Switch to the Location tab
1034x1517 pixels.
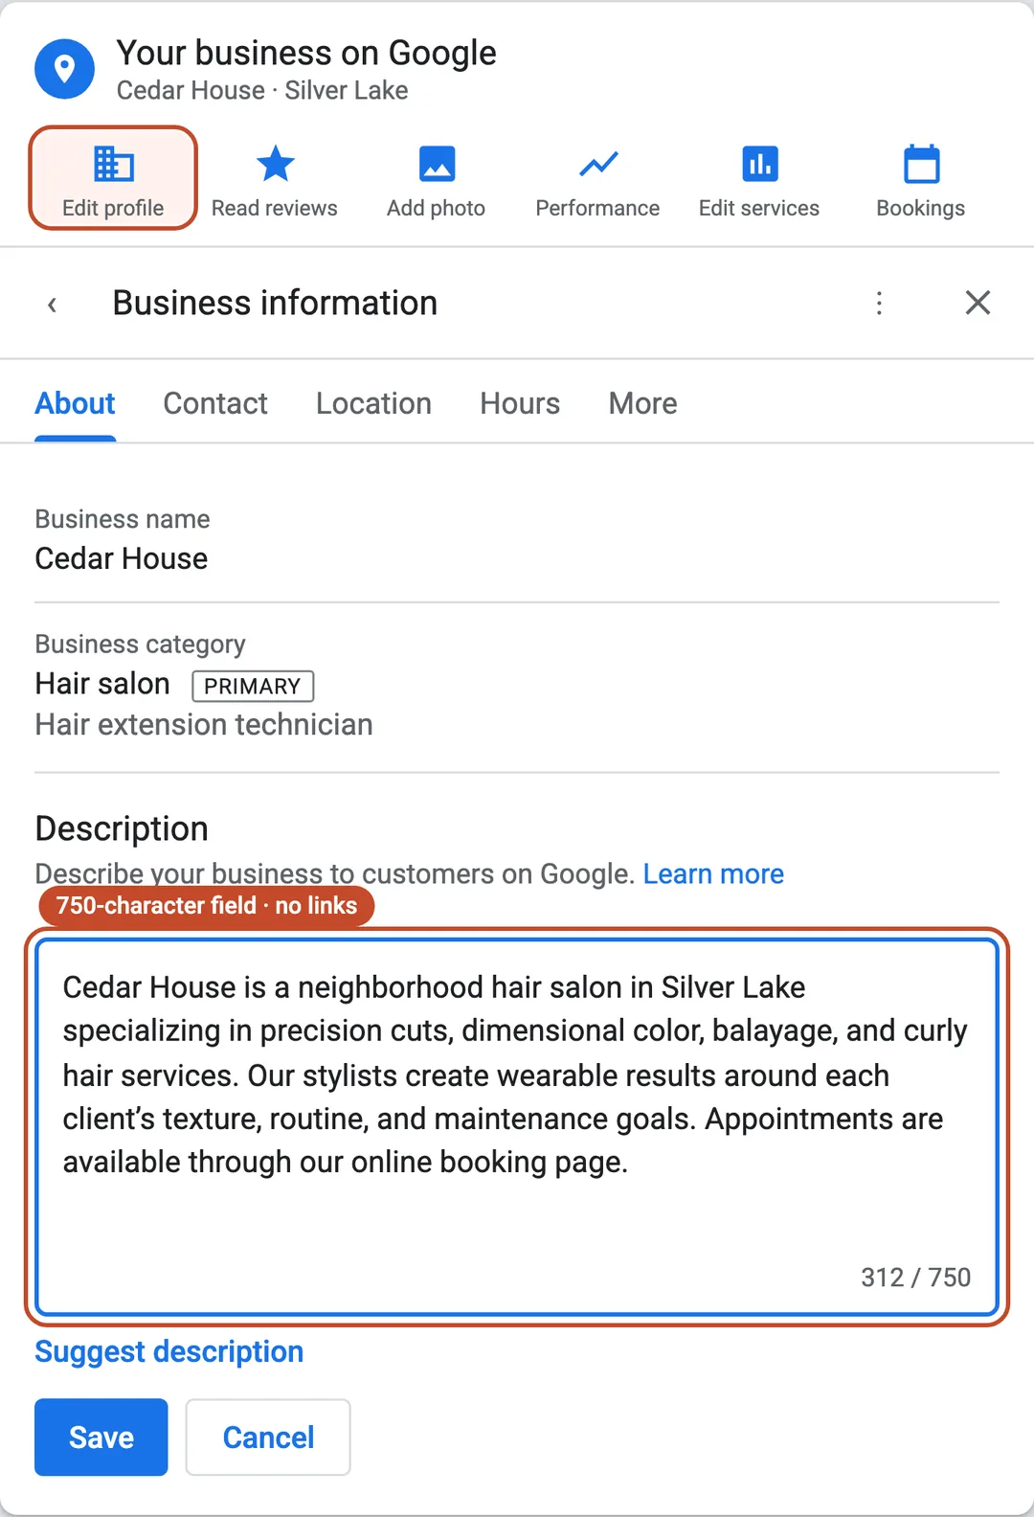pos(373,403)
